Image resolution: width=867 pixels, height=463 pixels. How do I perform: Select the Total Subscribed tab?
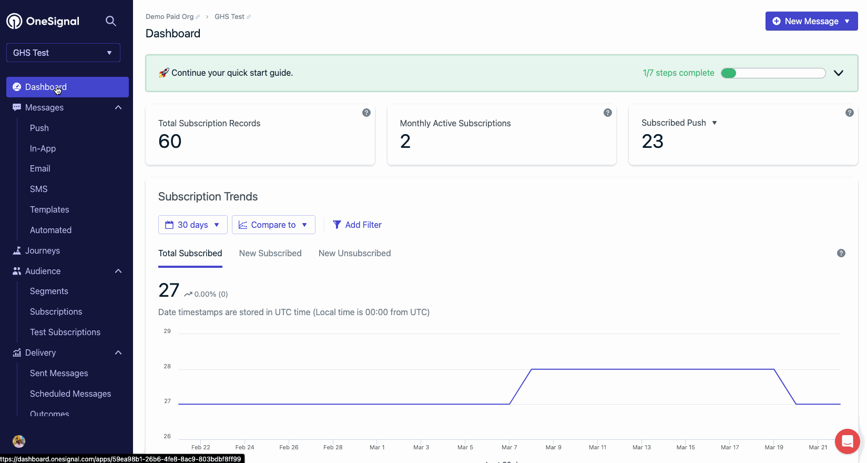click(x=190, y=253)
